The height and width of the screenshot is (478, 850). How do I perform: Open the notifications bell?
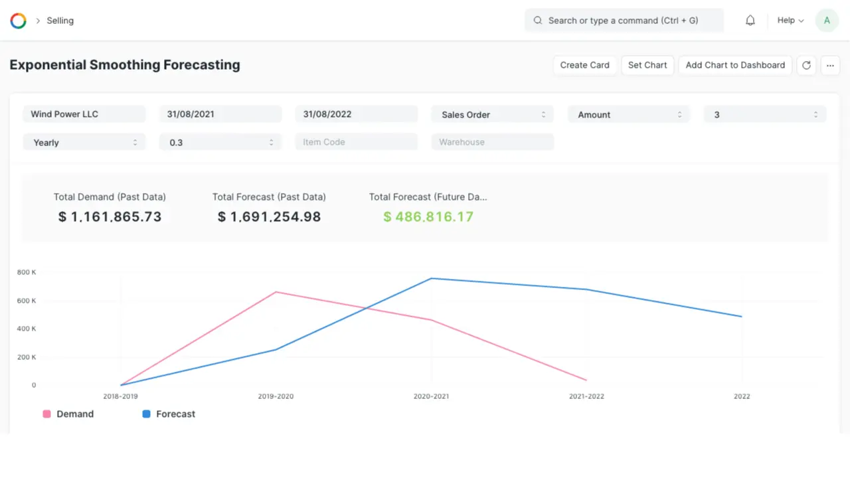click(750, 21)
